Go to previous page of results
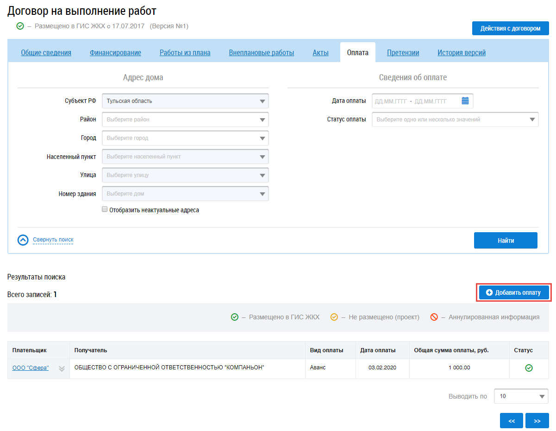This screenshot has width=556, height=431. click(x=512, y=421)
